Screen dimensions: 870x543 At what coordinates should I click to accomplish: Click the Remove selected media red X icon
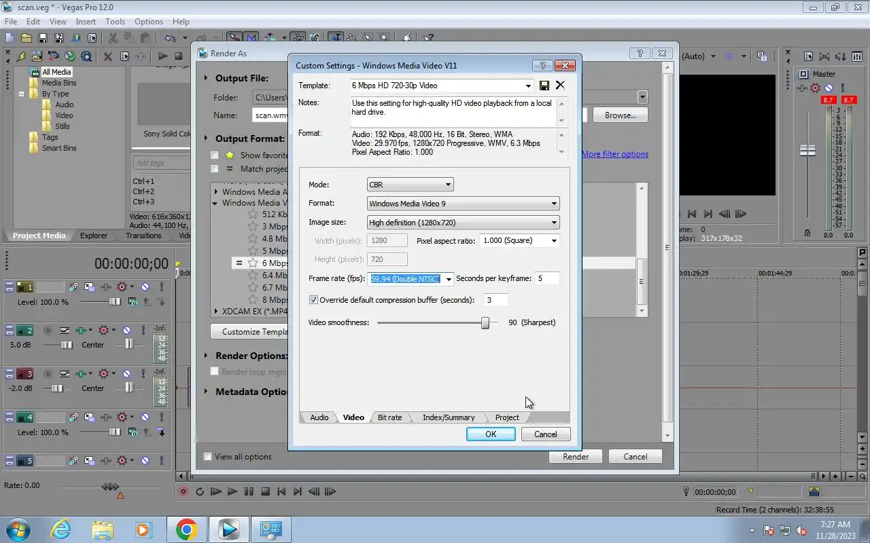coord(108,56)
